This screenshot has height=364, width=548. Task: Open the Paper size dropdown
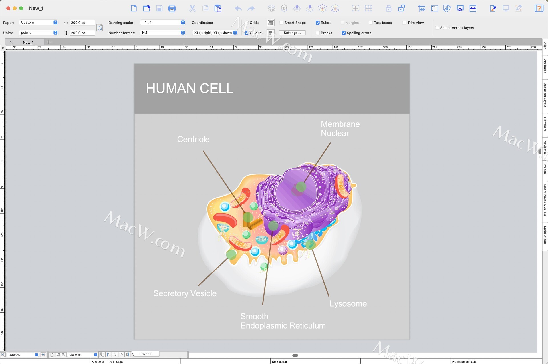tap(39, 22)
